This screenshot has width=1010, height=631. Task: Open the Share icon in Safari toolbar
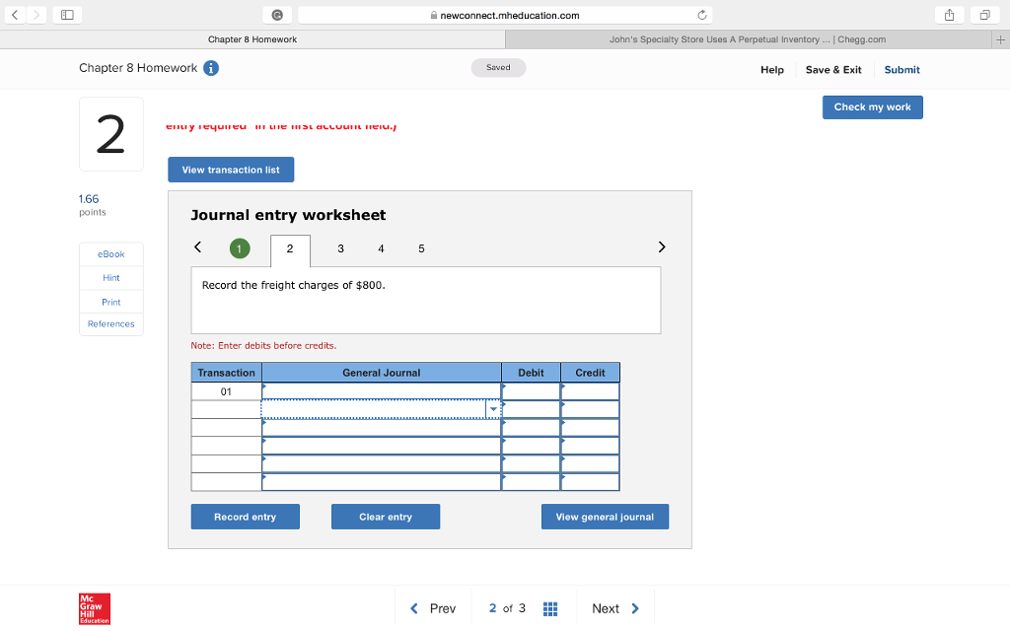click(948, 14)
